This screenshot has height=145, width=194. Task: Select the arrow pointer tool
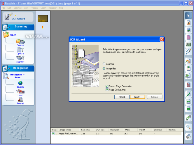pyautogui.click(x=188, y=15)
